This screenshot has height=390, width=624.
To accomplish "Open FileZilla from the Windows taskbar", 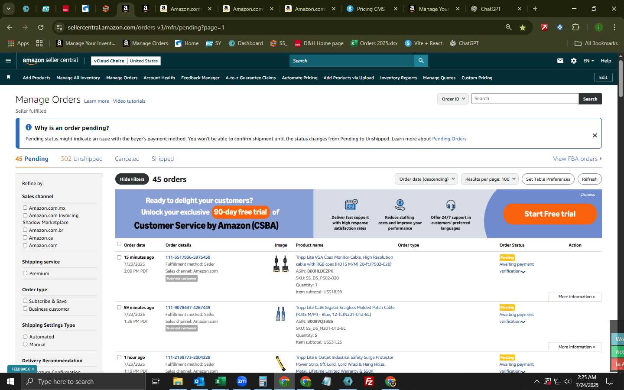I will (x=369, y=381).
